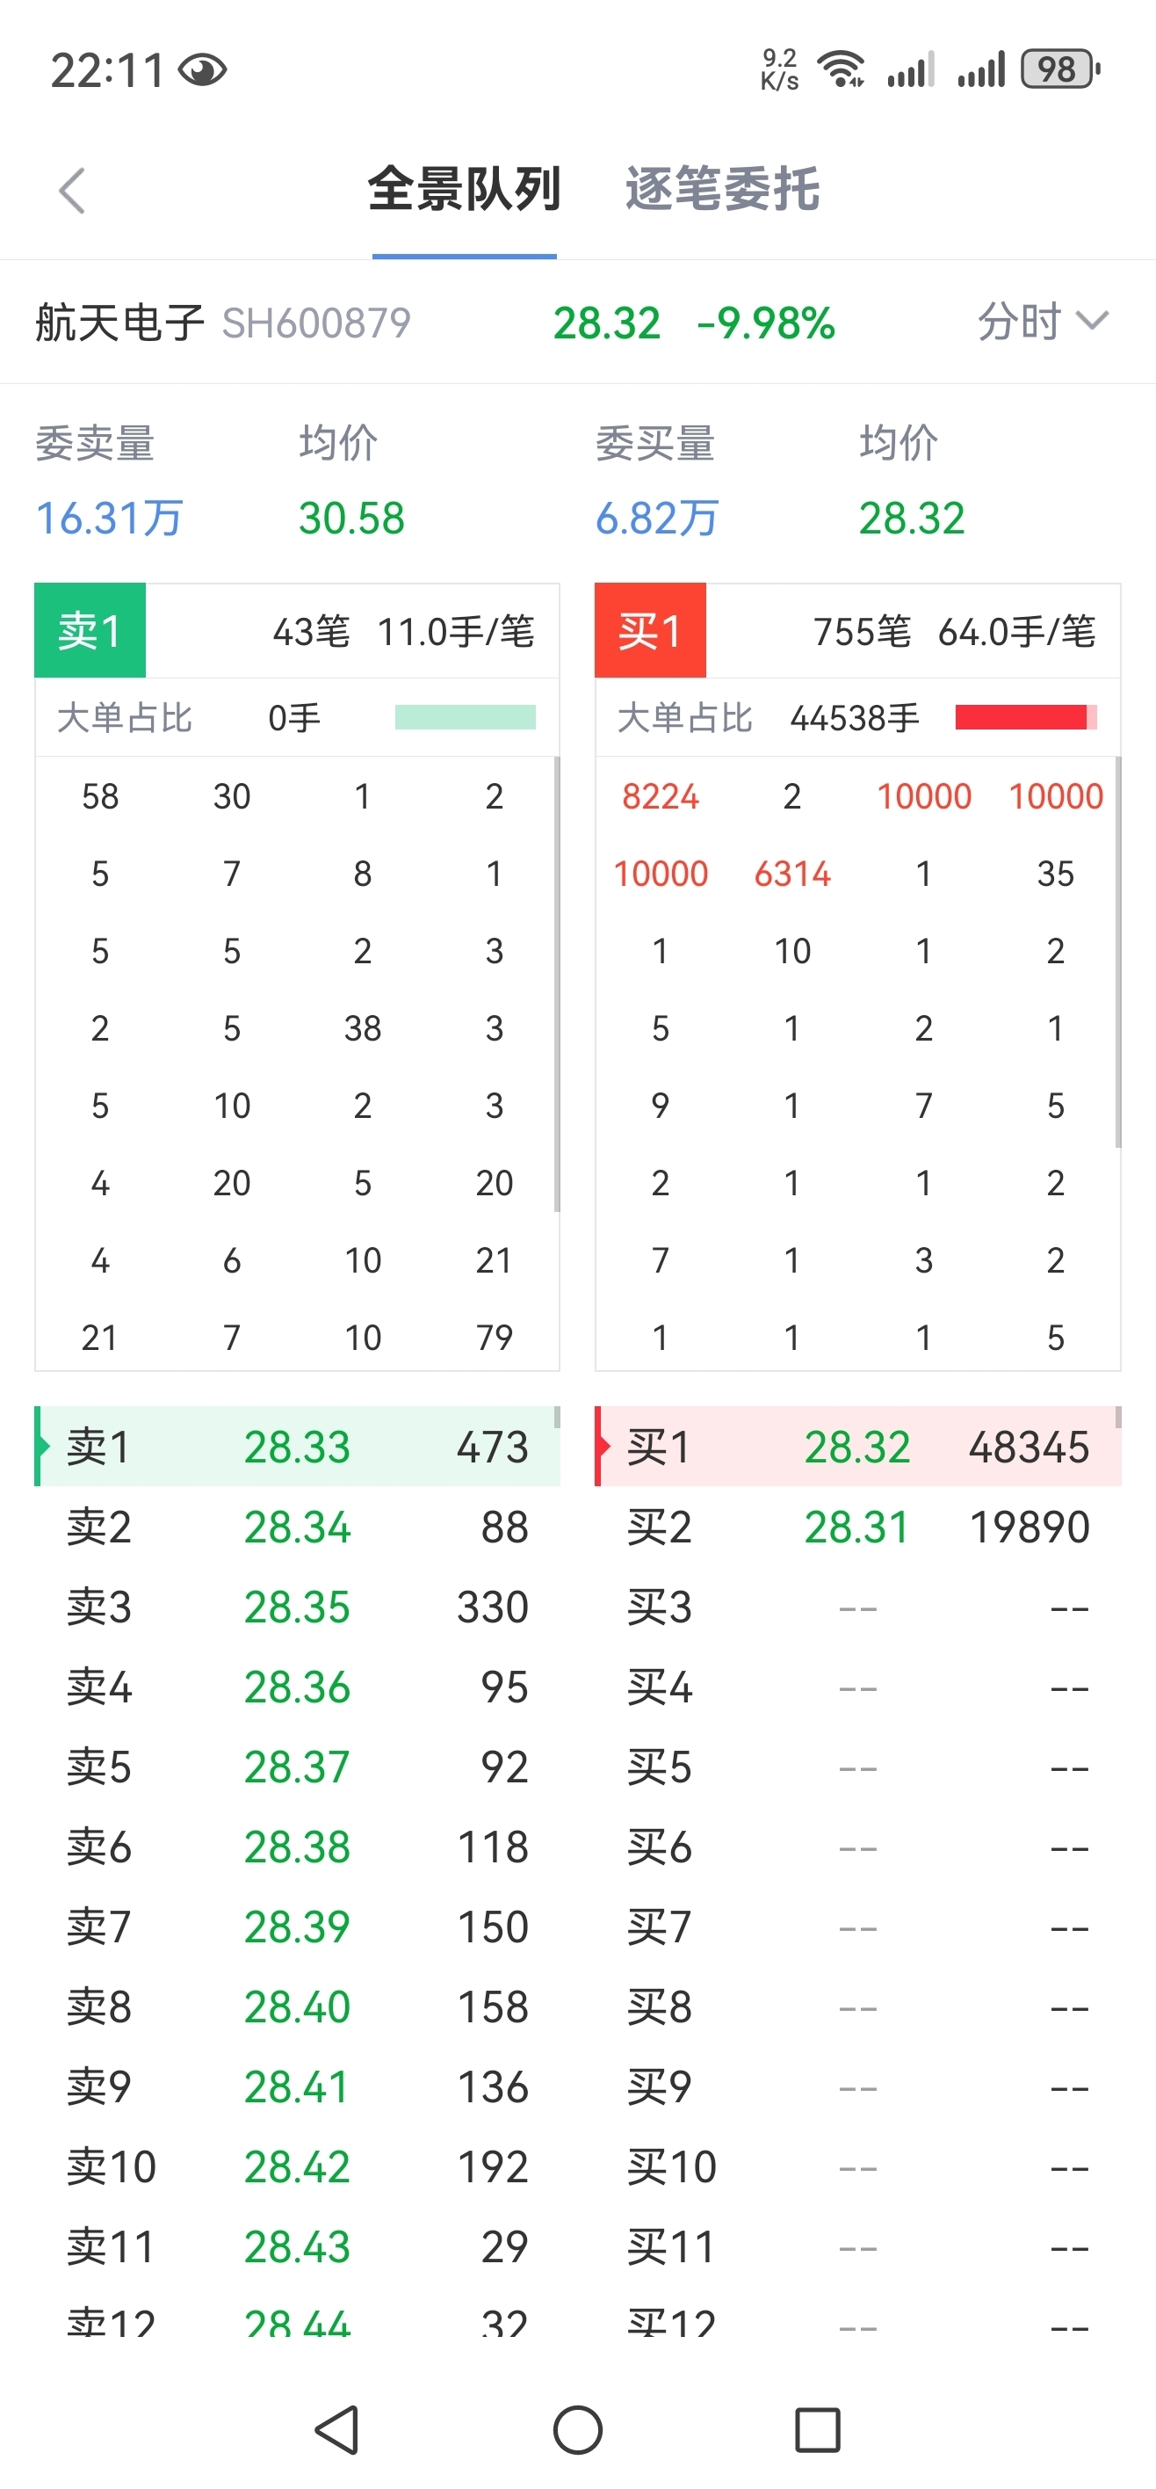Open the 分时 dropdown
This screenshot has height=2489, width=1156.
pyautogui.click(x=1021, y=322)
